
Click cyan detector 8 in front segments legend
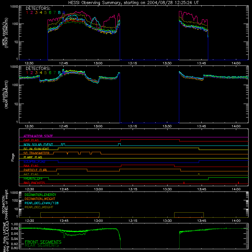(x=59, y=13)
